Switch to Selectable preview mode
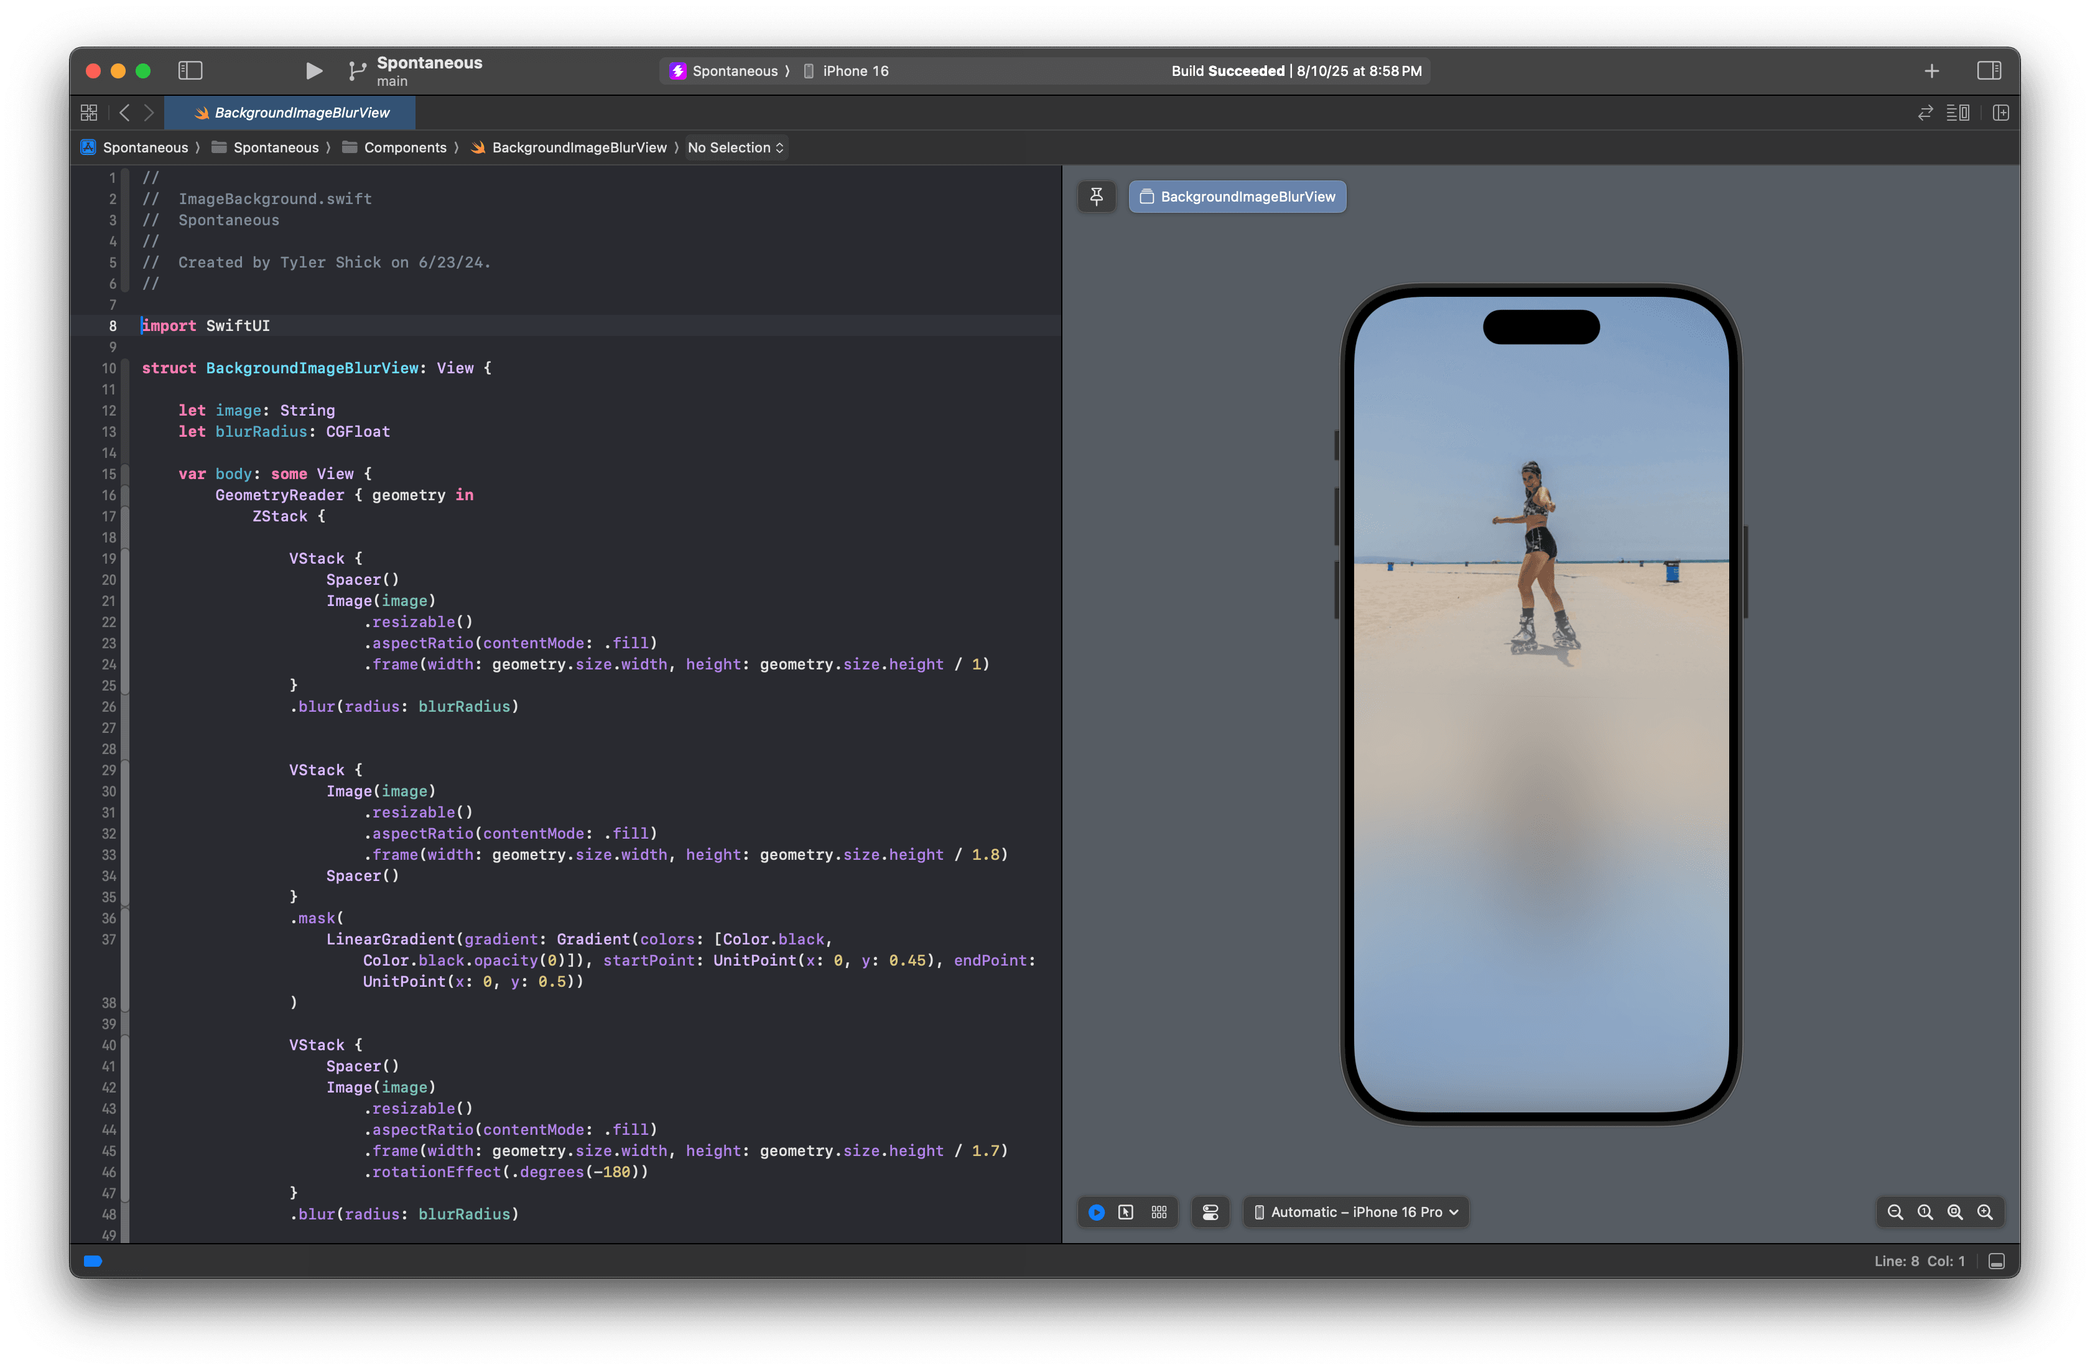The image size is (2090, 1370). pos(1126,1212)
